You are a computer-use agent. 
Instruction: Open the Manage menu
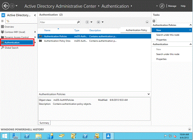tap(172, 6)
